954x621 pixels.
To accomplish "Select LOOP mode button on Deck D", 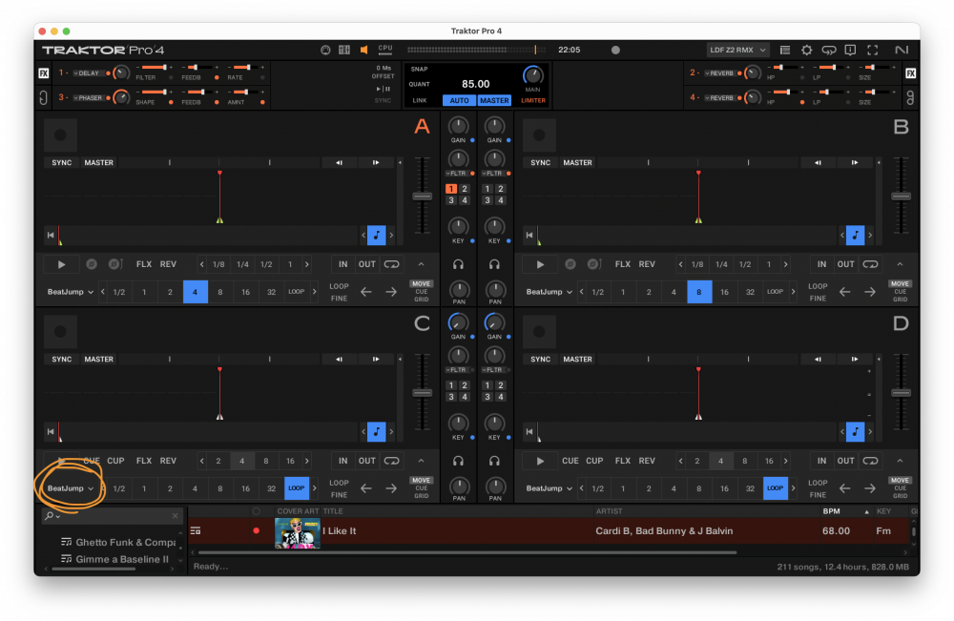I will (x=775, y=488).
